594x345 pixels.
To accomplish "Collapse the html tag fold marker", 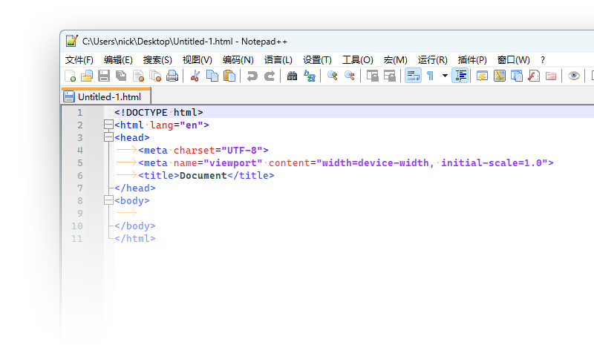I will pyautogui.click(x=109, y=125).
